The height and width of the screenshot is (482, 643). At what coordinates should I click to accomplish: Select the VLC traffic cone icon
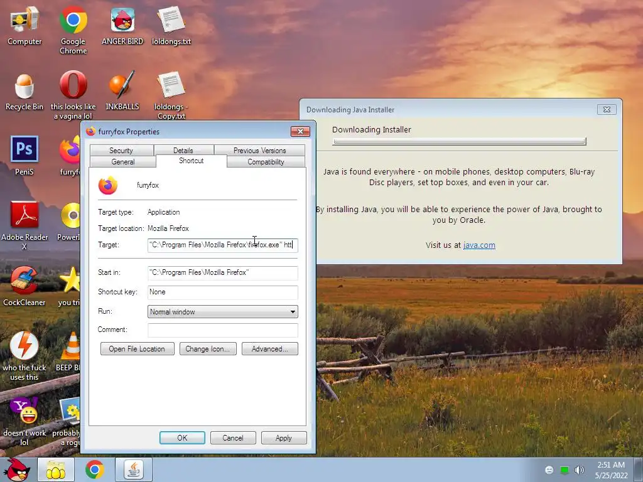pos(72,346)
